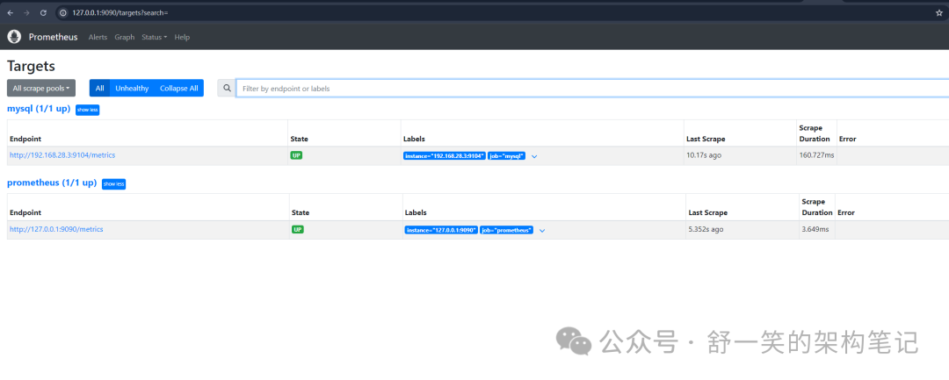Click the search magnifier icon
This screenshot has width=949, height=380.
pos(227,89)
